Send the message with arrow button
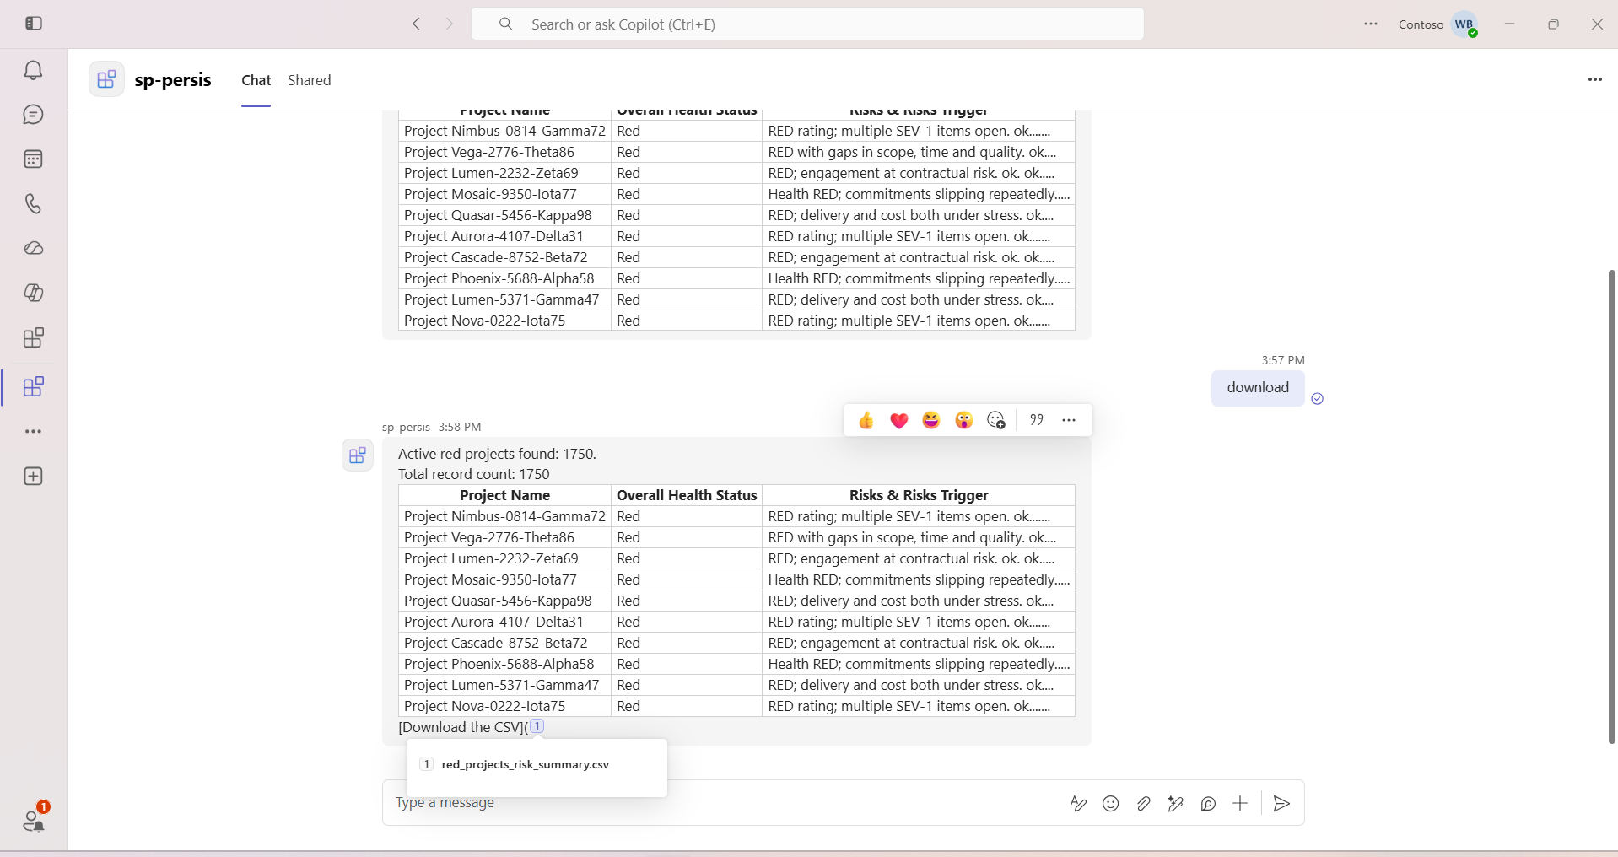The image size is (1618, 857). coord(1281,804)
